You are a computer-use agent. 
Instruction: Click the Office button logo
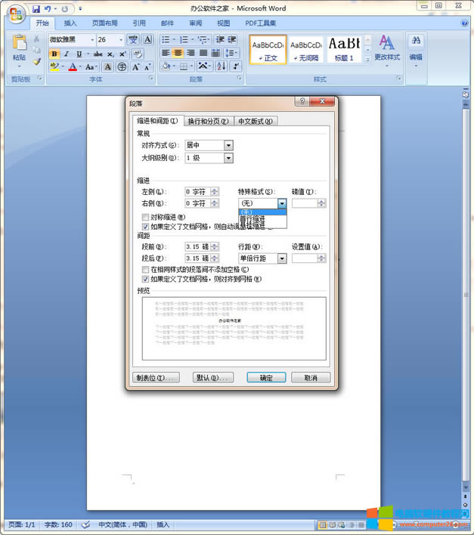tap(16, 12)
